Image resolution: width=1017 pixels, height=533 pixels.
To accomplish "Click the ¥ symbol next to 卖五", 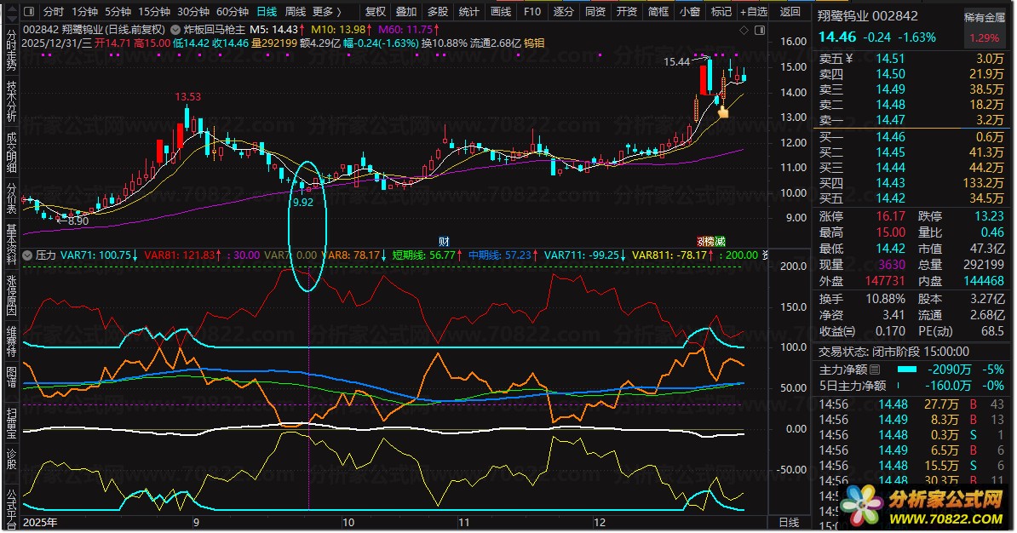I will (x=853, y=59).
